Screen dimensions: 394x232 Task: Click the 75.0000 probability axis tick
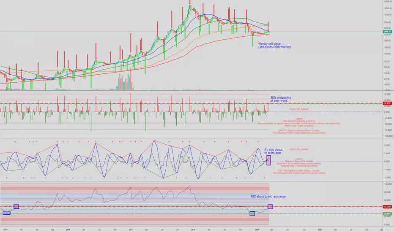(x=387, y=94)
